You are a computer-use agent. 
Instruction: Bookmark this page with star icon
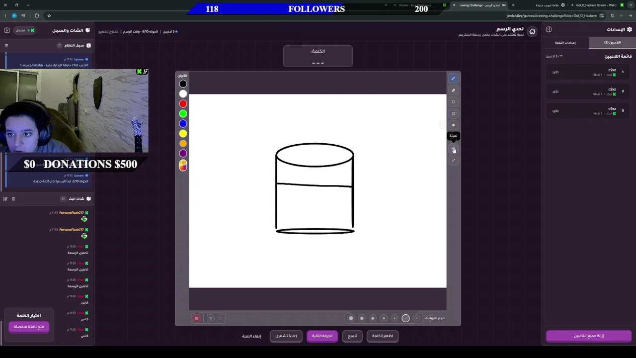[x=49, y=15]
